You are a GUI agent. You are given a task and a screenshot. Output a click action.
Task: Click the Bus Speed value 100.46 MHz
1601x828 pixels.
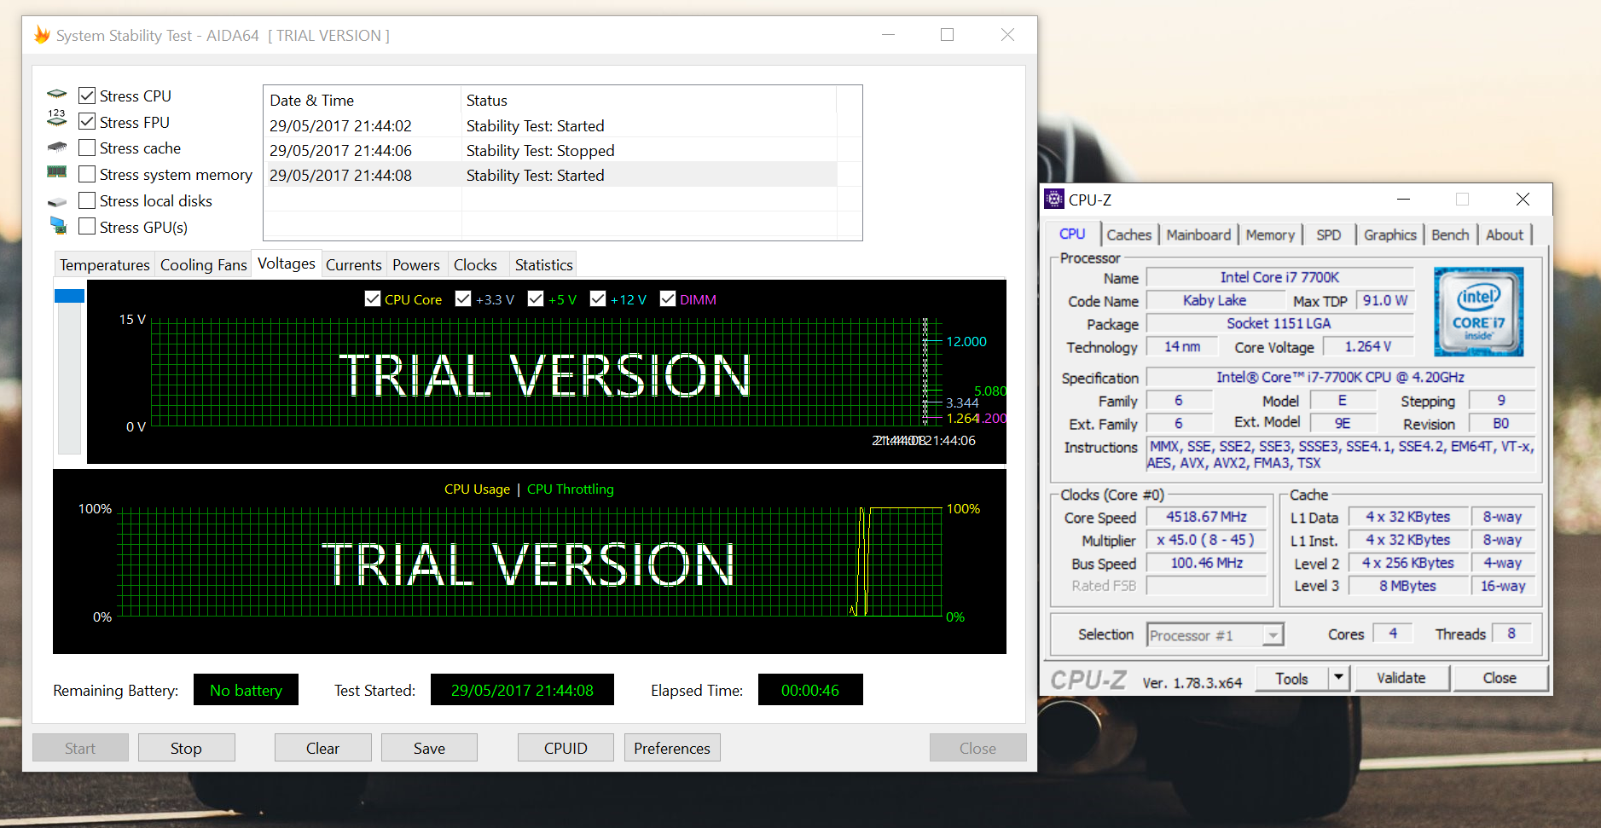[1206, 563]
